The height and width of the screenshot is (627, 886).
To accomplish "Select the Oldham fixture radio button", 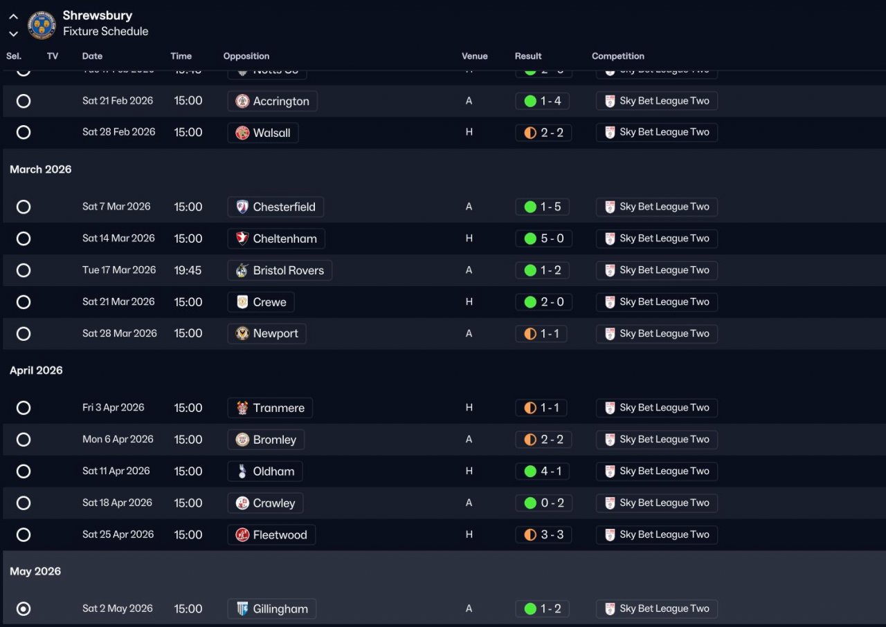I will 24,471.
